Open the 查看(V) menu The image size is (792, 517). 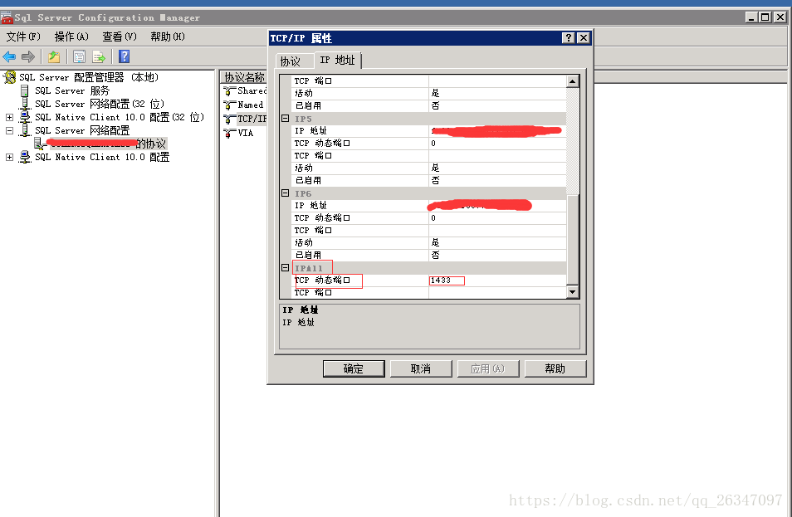(x=120, y=37)
